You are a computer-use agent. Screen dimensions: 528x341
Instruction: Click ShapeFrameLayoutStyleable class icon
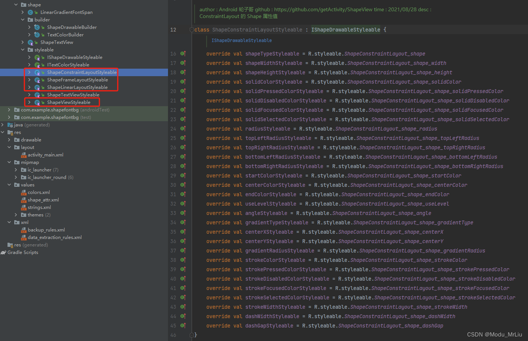[x=37, y=80]
